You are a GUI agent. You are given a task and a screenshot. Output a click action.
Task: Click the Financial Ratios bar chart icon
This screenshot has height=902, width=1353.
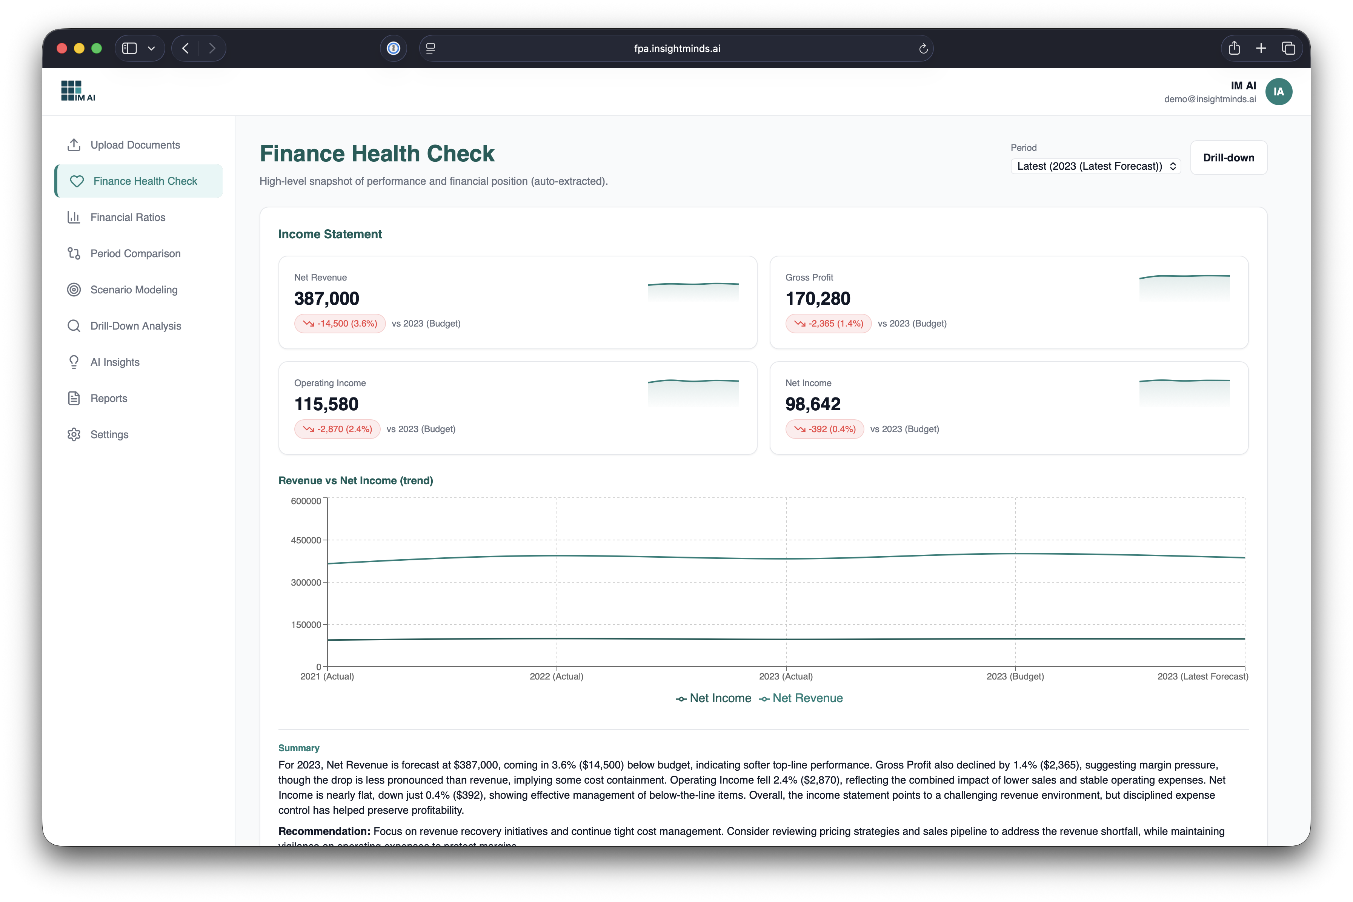click(74, 218)
